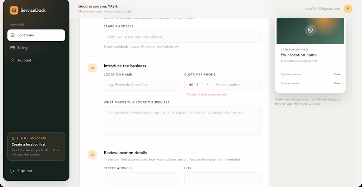
Task: Focus the 'What makes this location special' textarea
Action: pyautogui.click(x=182, y=121)
